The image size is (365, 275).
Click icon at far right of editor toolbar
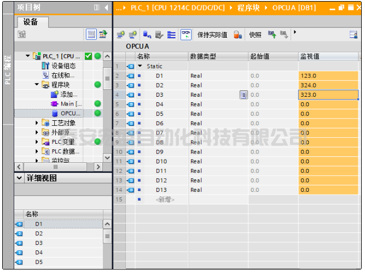354,34
